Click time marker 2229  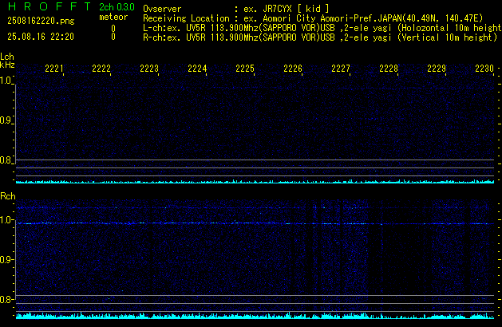437,69
